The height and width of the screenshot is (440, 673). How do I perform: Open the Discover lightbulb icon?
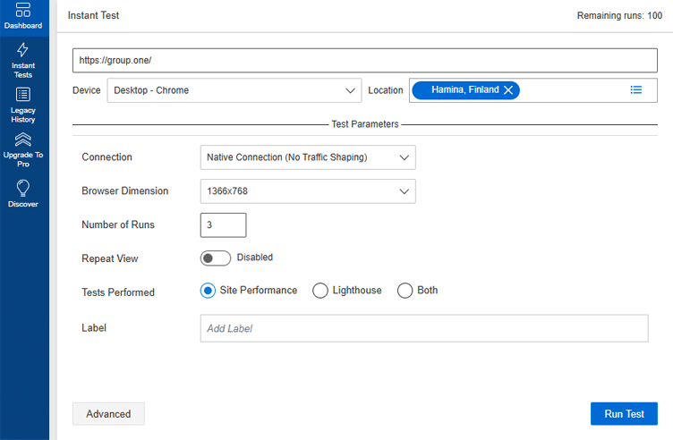(x=23, y=187)
